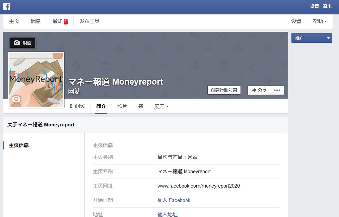Click the 主页类别 row label

(x=103, y=157)
